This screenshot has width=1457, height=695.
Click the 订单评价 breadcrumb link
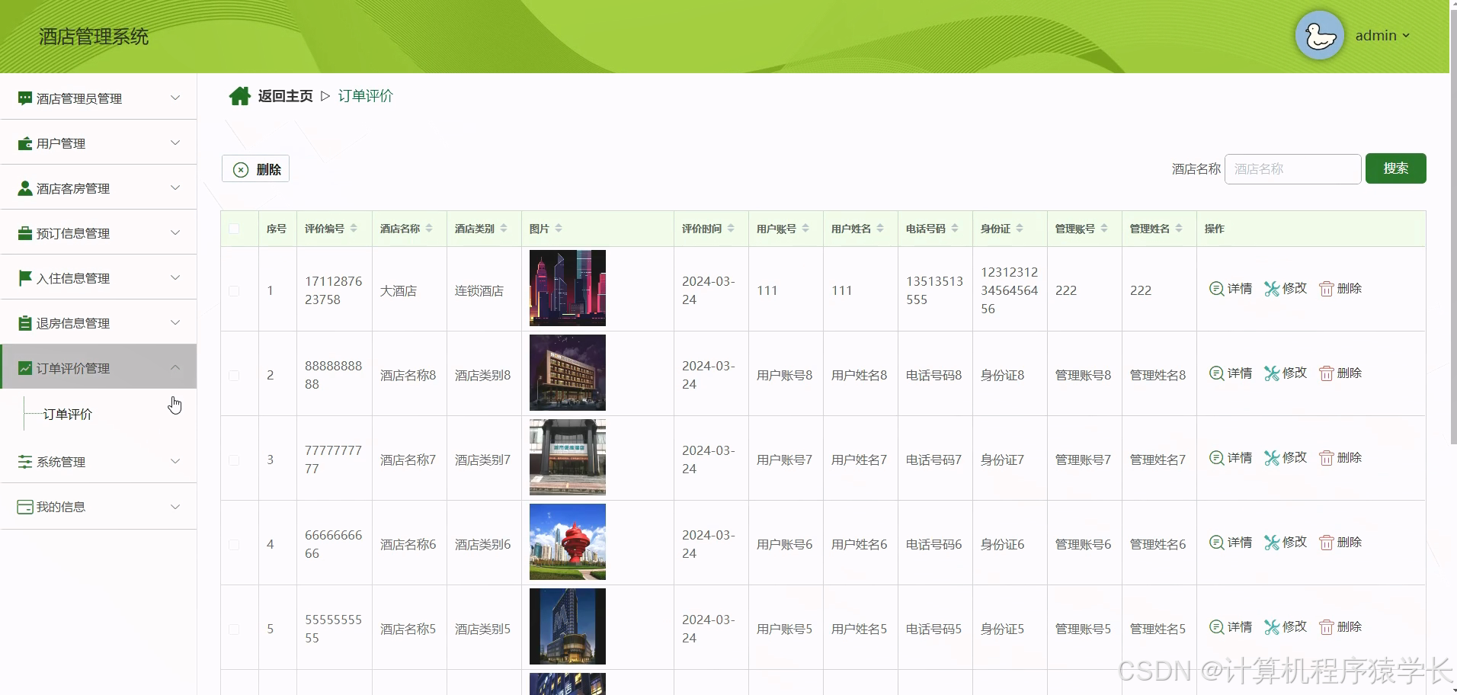[x=366, y=96]
